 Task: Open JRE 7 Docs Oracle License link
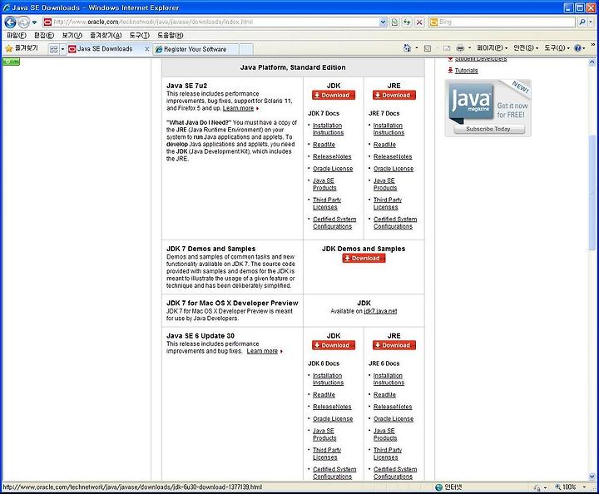394,169
